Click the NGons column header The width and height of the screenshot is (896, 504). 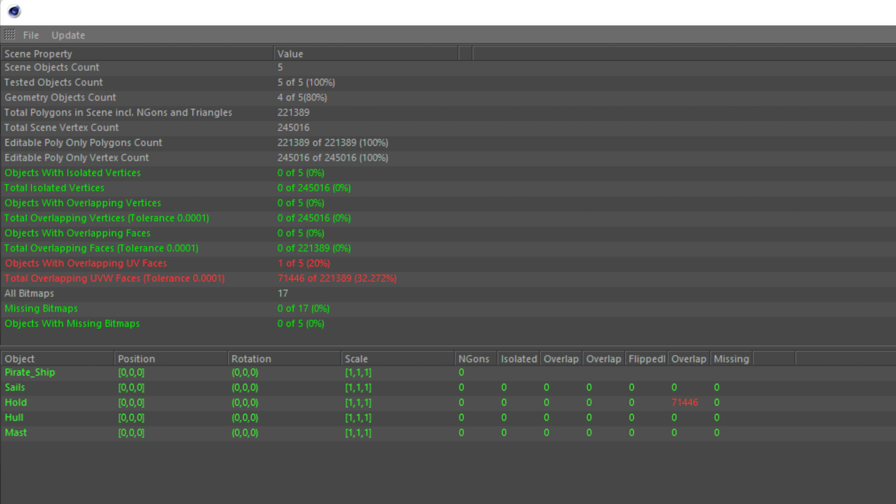(474, 359)
